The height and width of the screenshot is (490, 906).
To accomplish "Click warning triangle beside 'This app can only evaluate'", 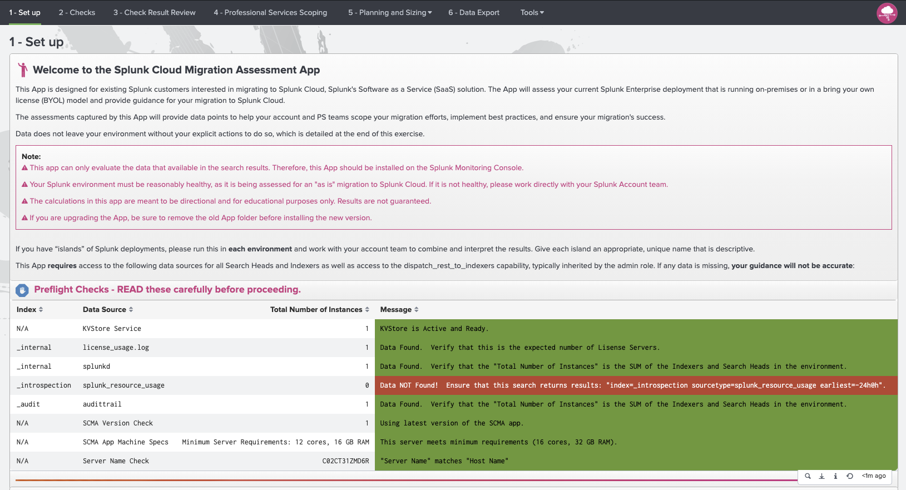I will [x=24, y=168].
